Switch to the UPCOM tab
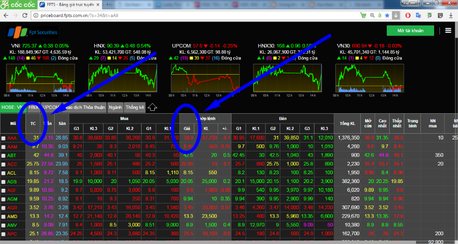Screen dimensions: 458x244 coord(51,107)
